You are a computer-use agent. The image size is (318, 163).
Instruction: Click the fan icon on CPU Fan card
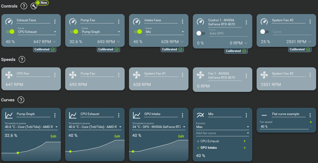pyautogui.click(x=9, y=75)
